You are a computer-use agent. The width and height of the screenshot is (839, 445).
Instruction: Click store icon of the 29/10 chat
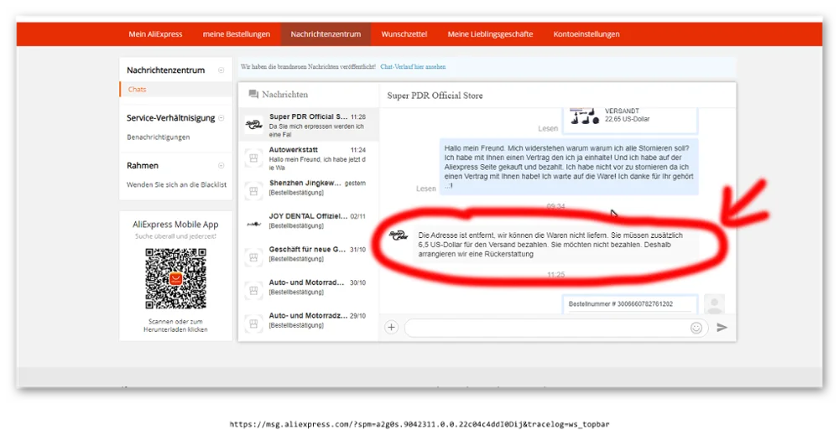253,323
